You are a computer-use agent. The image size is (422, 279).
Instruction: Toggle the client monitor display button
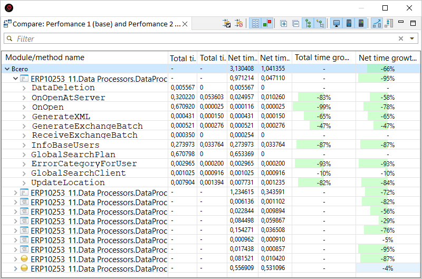(x=336, y=24)
